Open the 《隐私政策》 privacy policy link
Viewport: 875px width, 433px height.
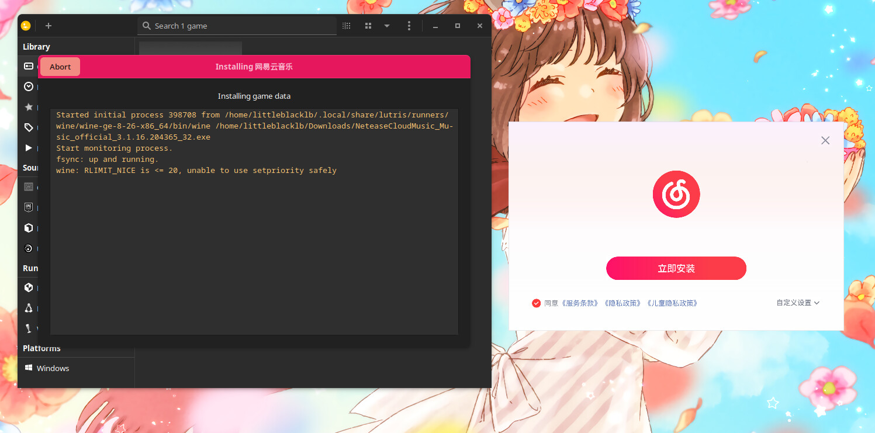coord(622,303)
